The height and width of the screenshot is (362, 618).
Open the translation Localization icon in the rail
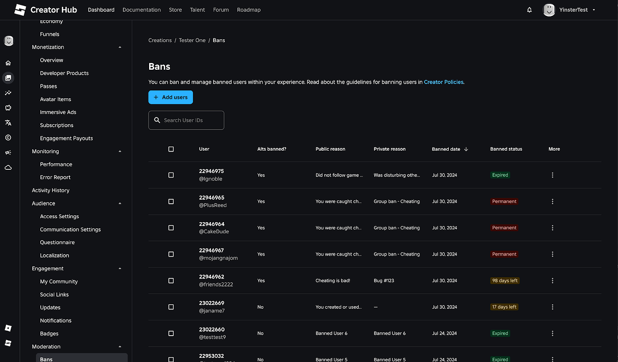(x=8, y=122)
